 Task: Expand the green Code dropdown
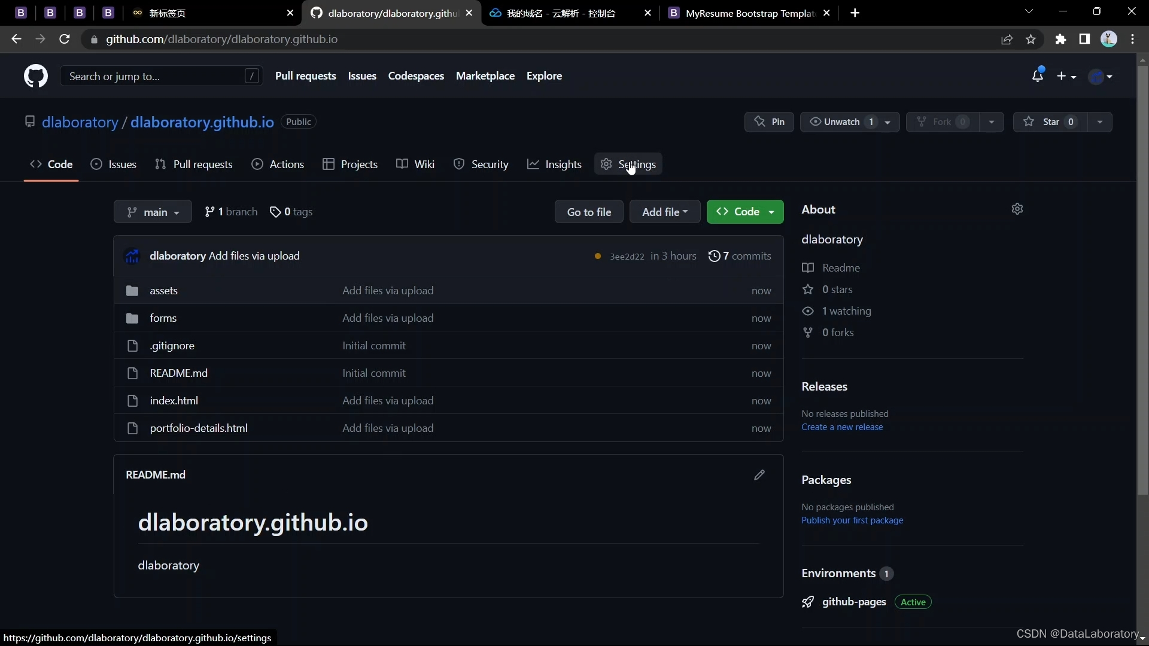[744, 212]
